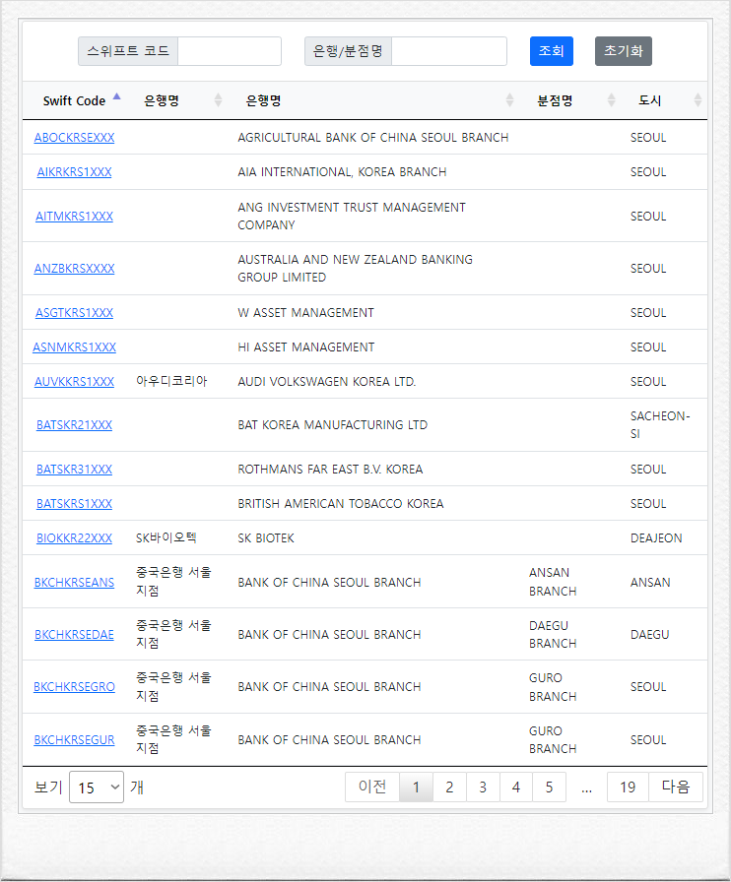Sort by the first 은행명 column arrows
731x882 pixels.
218,100
